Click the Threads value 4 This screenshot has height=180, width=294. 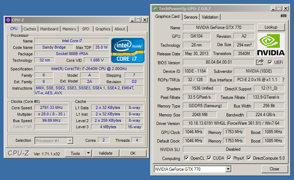pyautogui.click(x=137, y=140)
